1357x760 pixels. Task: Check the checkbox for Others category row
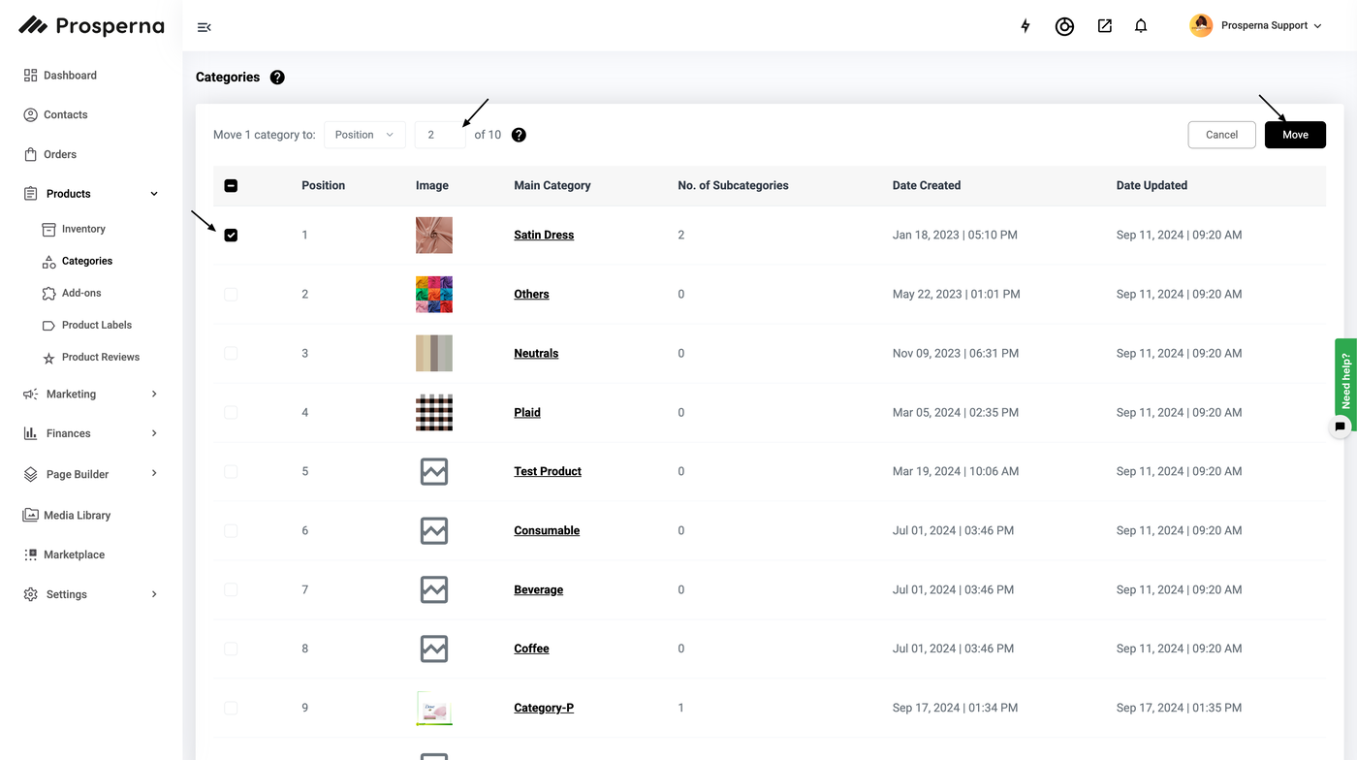[x=231, y=294]
